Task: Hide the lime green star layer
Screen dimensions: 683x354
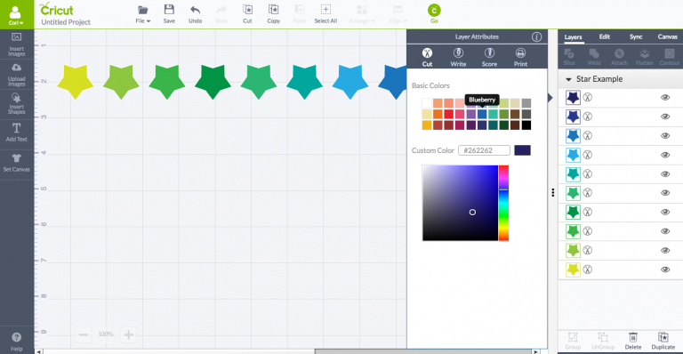Action: tap(665, 250)
